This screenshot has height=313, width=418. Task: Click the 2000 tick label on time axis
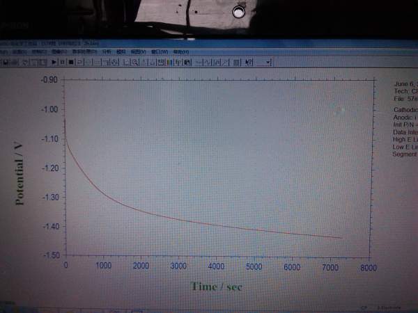(141, 266)
